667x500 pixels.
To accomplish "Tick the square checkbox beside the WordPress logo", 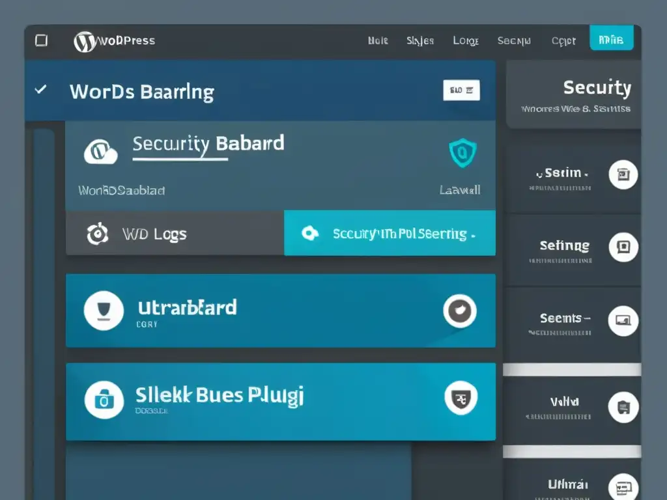I will 41,40.
